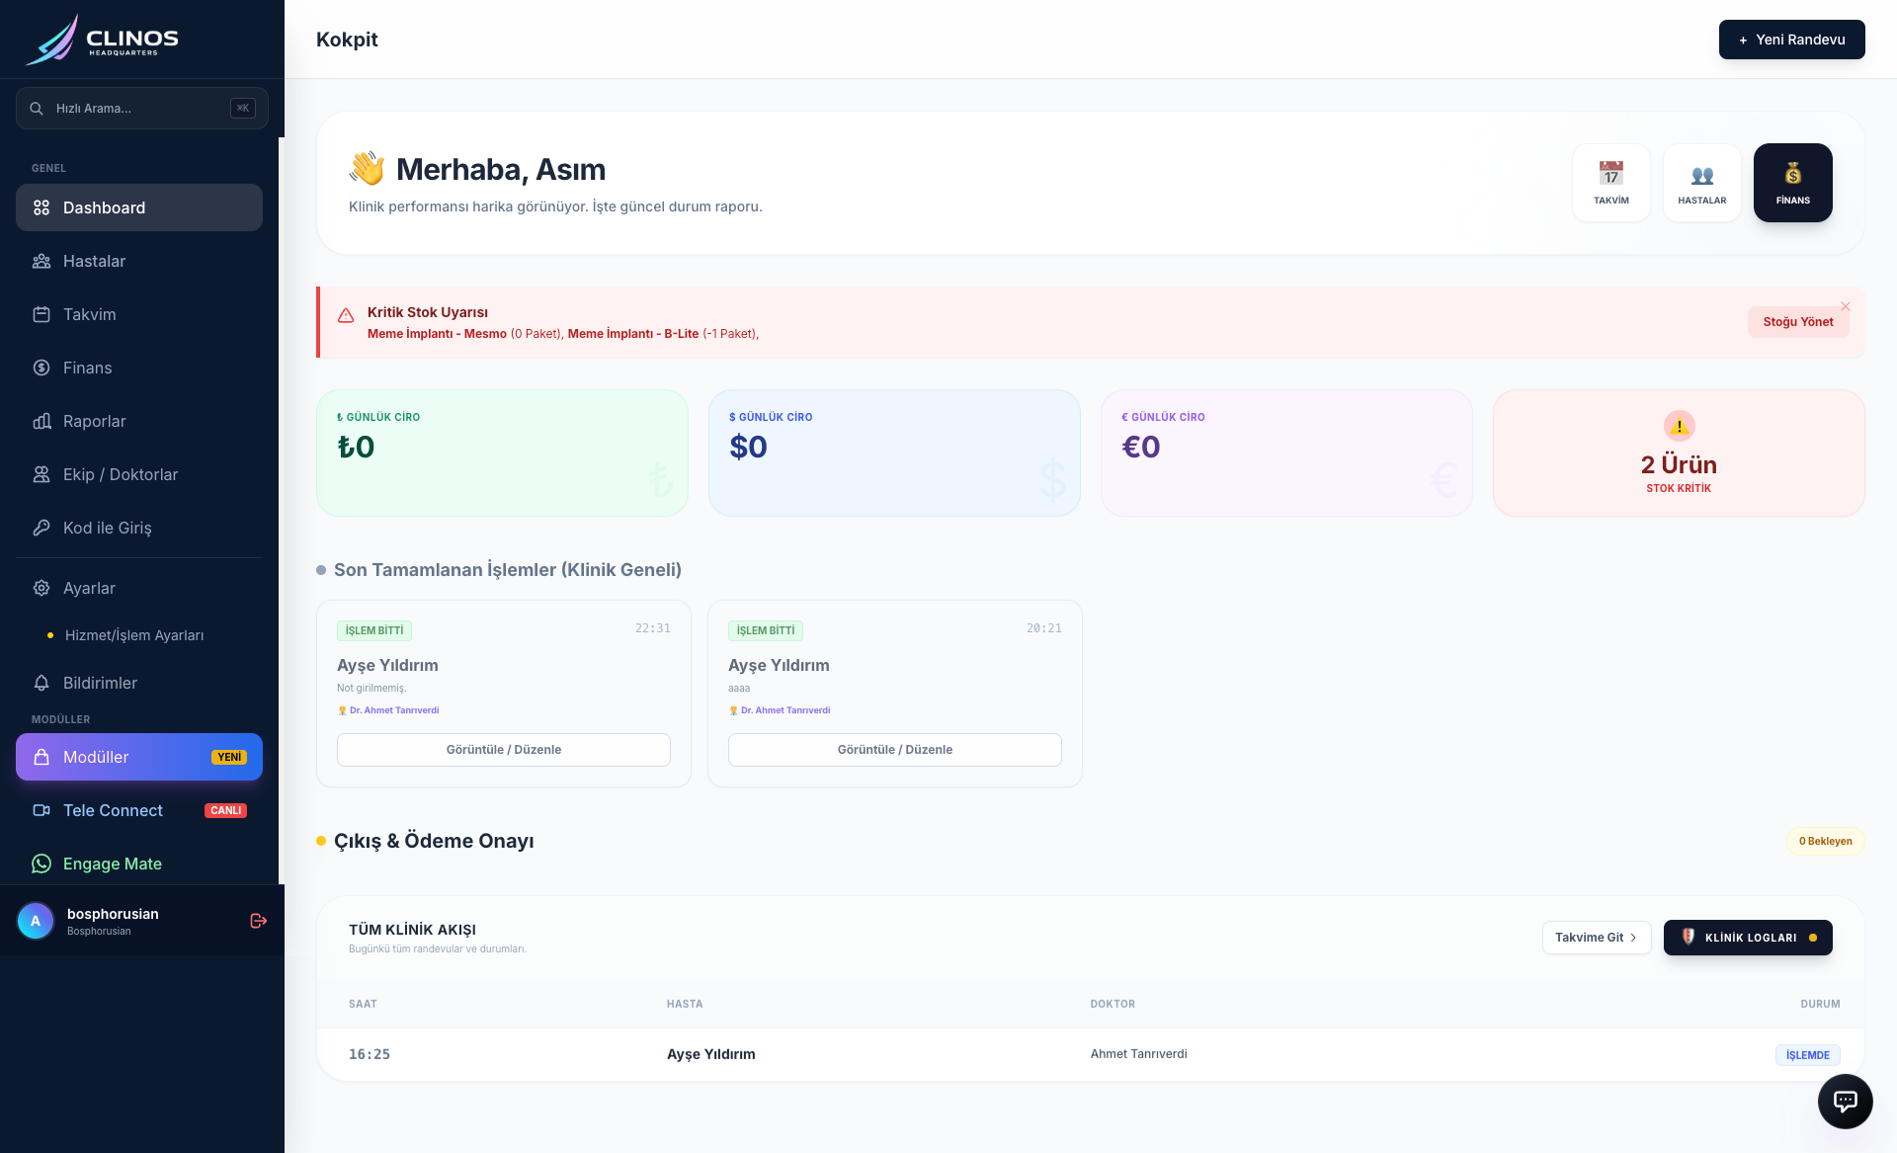Click the Stoğu Yönet button
This screenshot has height=1153, width=1897.
(x=1797, y=322)
